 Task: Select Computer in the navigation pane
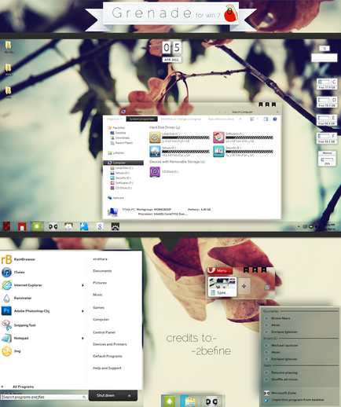click(x=123, y=163)
